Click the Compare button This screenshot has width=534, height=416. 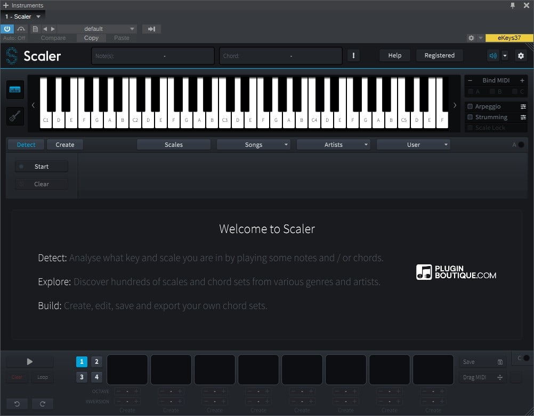tap(53, 38)
